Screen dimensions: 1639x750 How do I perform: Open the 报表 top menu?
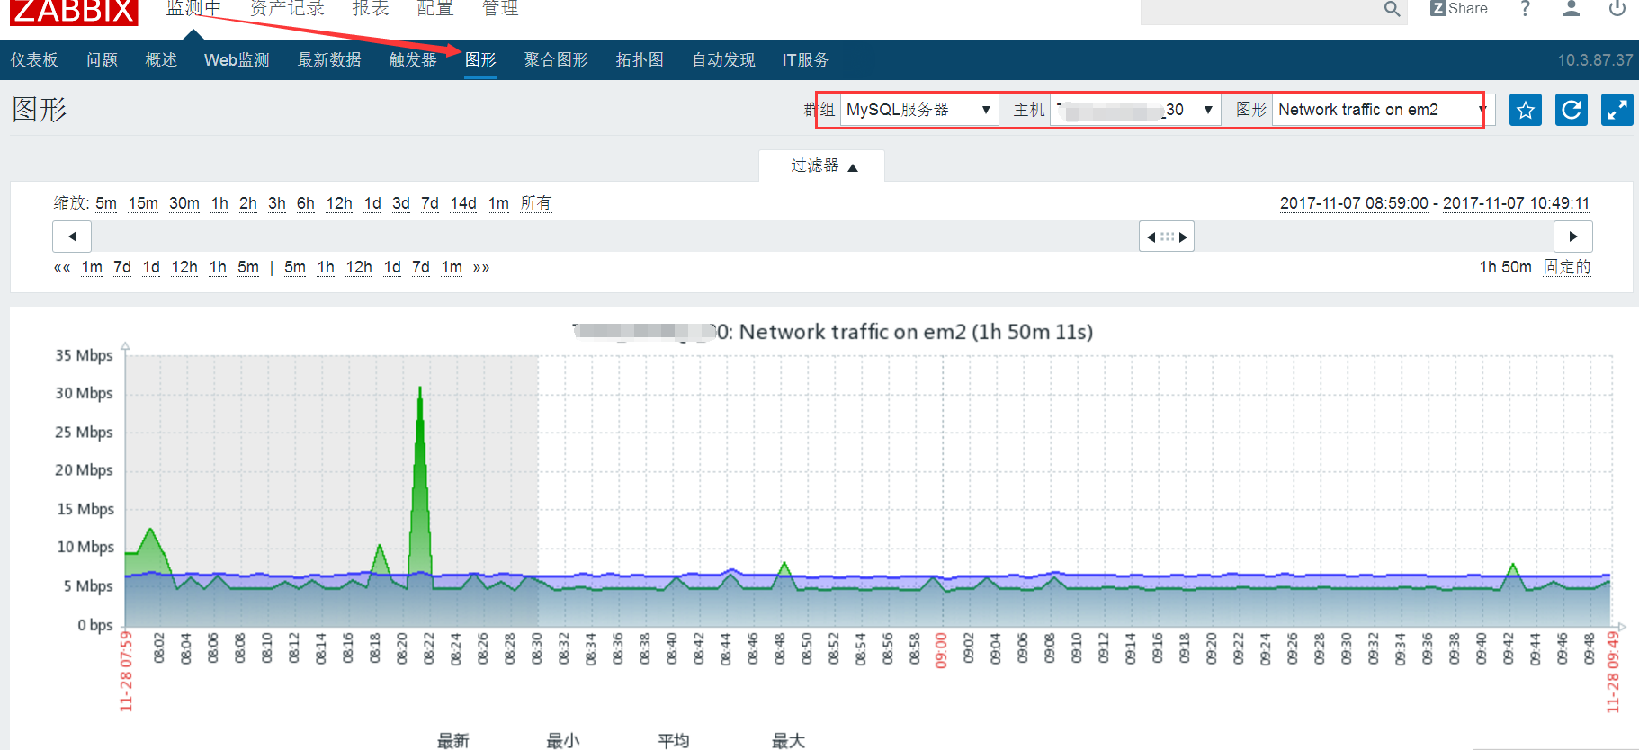(x=371, y=8)
